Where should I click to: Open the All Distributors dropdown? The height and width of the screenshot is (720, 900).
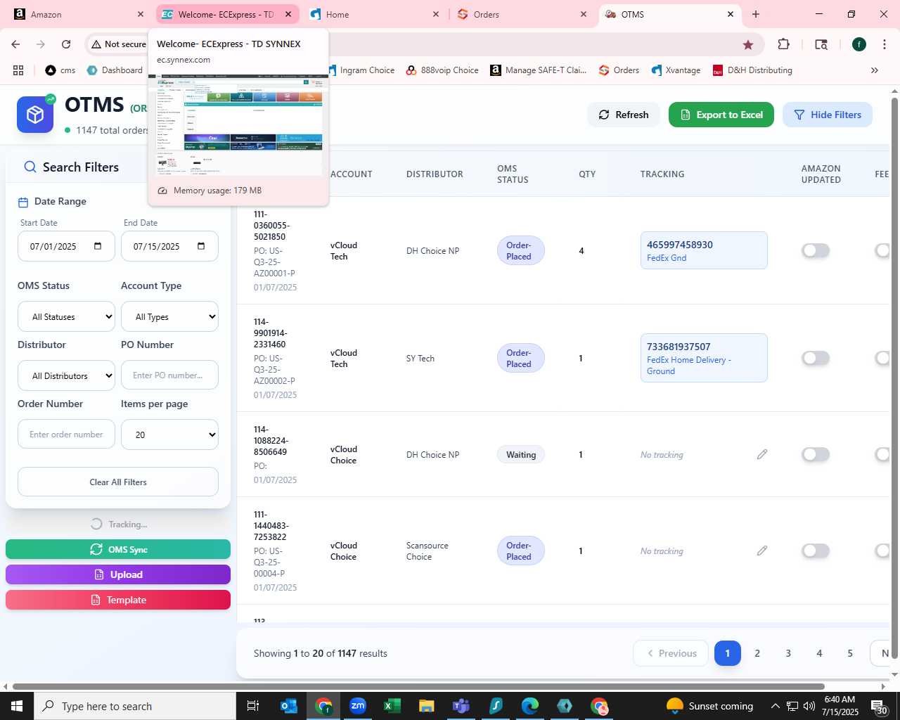pos(66,375)
